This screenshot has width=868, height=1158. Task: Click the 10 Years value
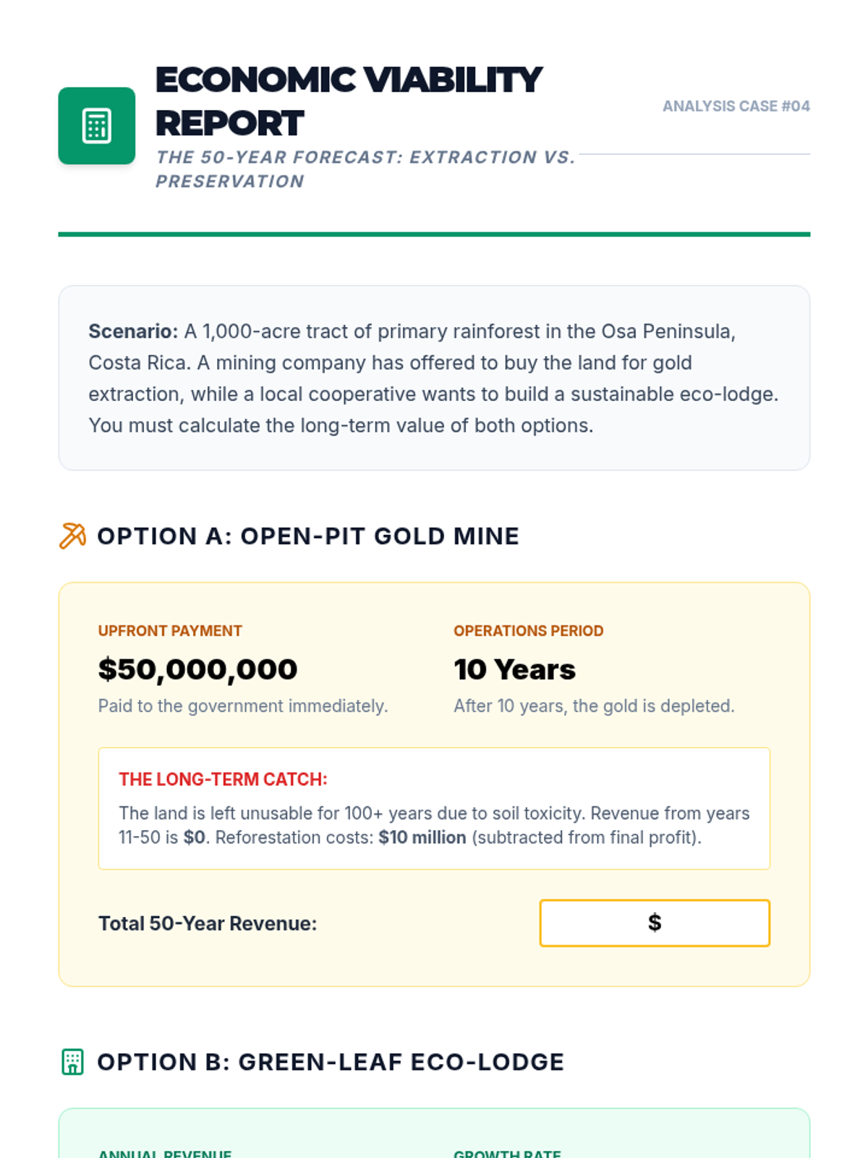[514, 669]
